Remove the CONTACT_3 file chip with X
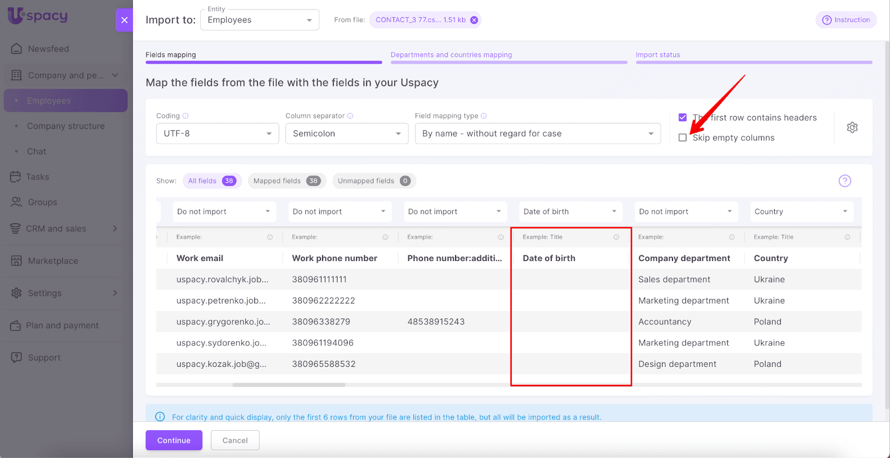The width and height of the screenshot is (890, 458). 474,20
